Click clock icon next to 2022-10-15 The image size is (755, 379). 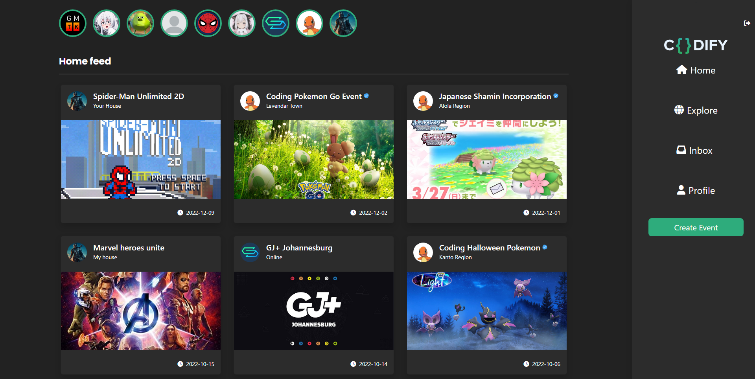180,364
